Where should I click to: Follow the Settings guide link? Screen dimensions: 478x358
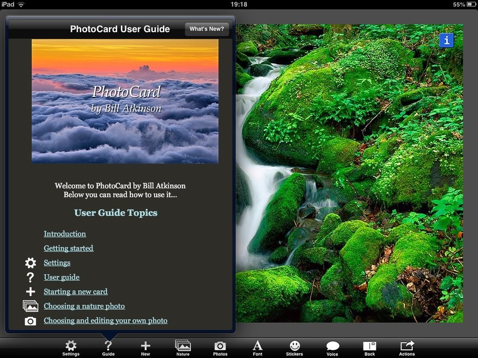click(57, 263)
